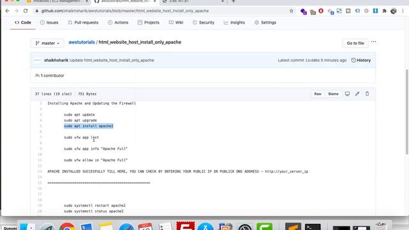Open the Actions tab
This screenshot has height=230, width=409.
(118, 22)
